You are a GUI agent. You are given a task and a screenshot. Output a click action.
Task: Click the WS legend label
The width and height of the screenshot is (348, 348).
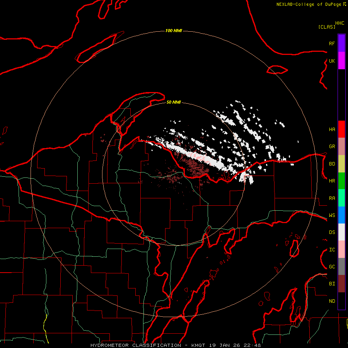(332, 215)
